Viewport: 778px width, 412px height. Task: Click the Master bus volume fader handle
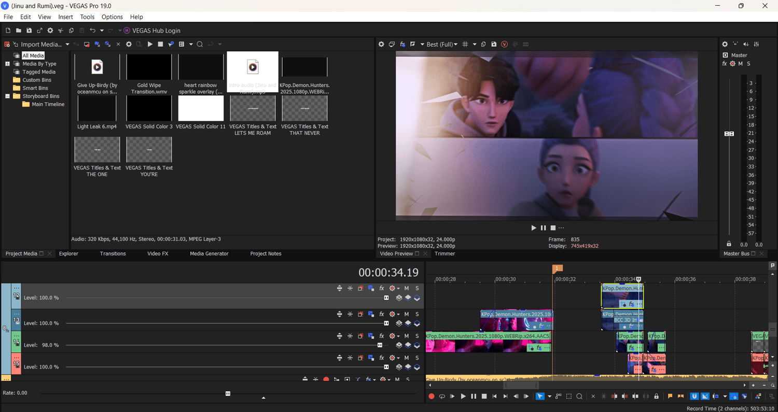click(729, 134)
